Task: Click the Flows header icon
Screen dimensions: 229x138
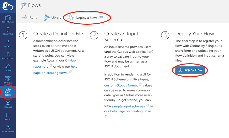Action: point(23,5)
